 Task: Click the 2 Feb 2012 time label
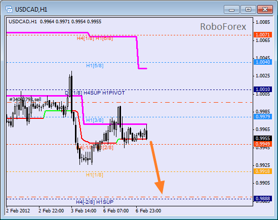[18, 211]
